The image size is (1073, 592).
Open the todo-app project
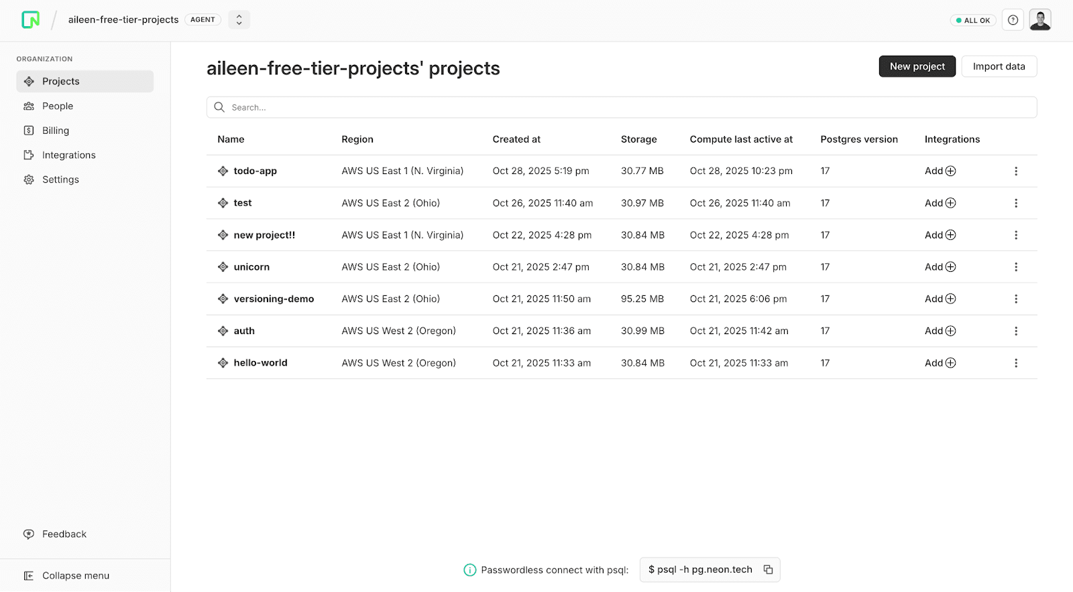(x=255, y=171)
